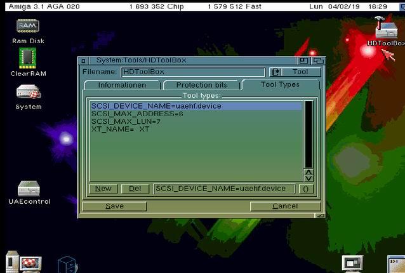
Task: Open the Tool file type cycle gadget
Action: pos(295,72)
